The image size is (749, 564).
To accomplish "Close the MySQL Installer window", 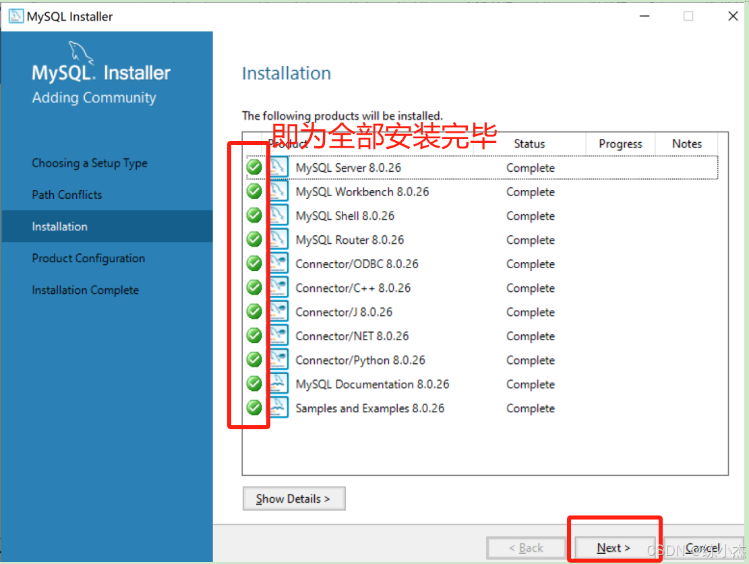I will click(x=733, y=16).
